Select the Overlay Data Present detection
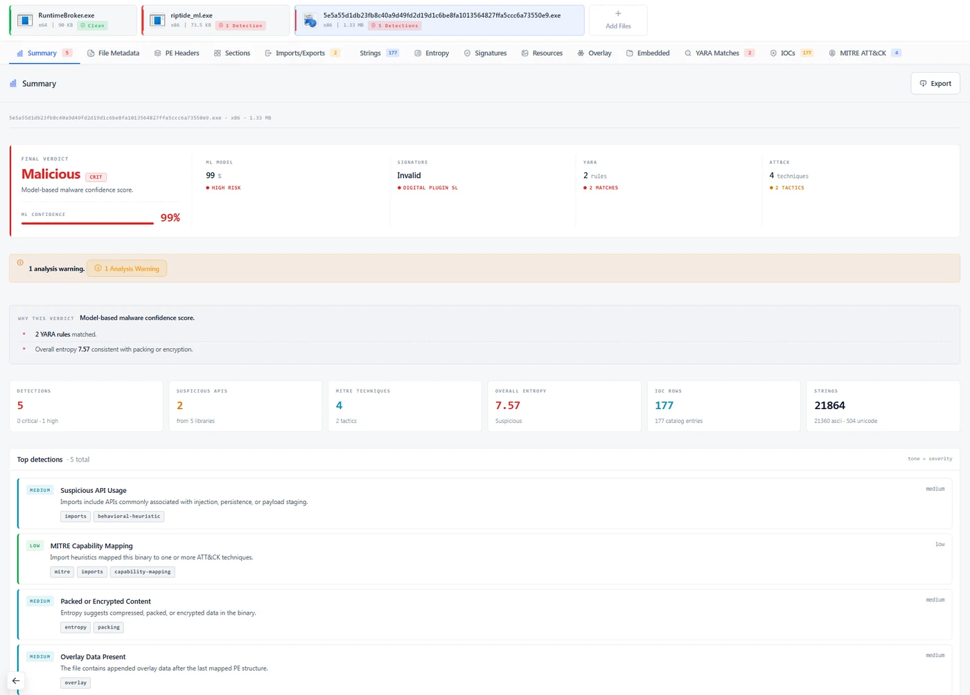Screen dimensions: 970x695 point(484,669)
